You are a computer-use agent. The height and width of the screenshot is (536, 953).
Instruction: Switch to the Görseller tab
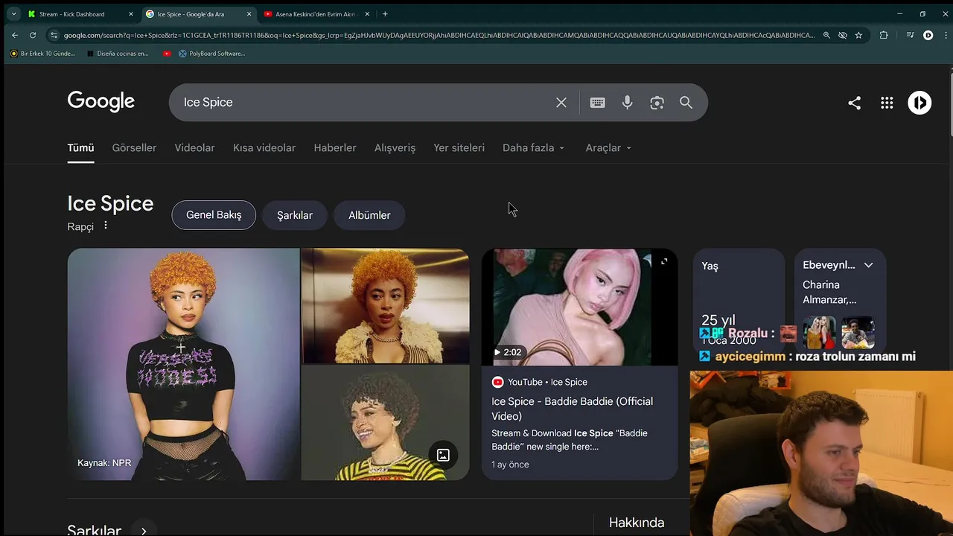click(134, 148)
